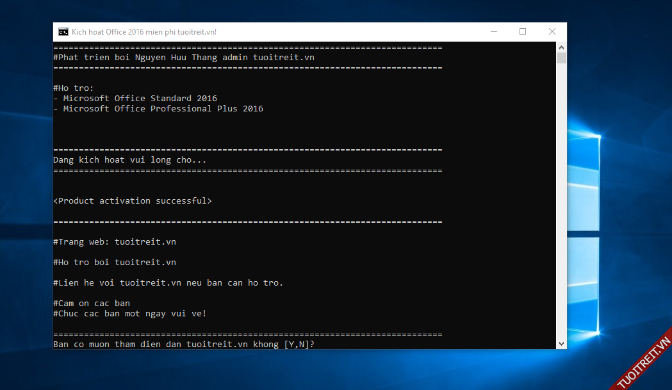Click the 'Dang kich hoat vui long cho' line

click(130, 160)
